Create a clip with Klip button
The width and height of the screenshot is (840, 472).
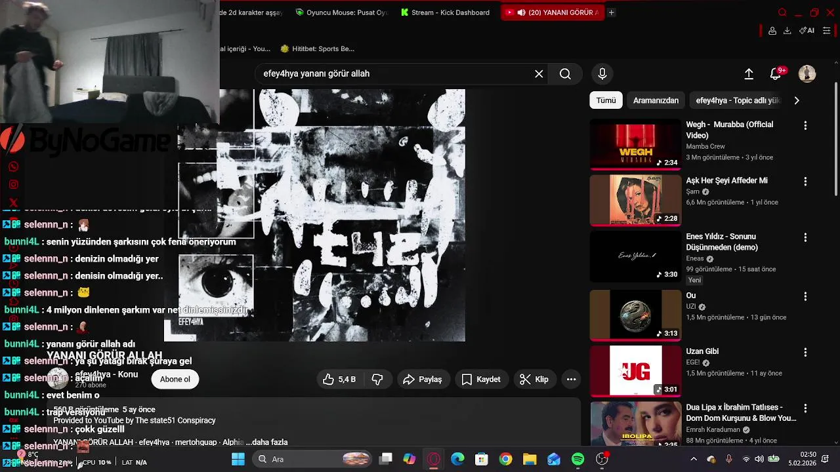[x=534, y=380]
